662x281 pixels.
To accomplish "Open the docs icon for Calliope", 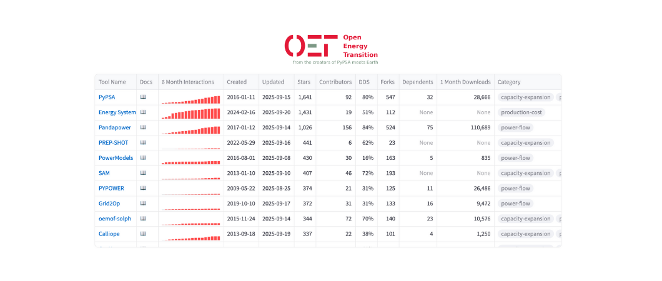I will pyautogui.click(x=143, y=234).
